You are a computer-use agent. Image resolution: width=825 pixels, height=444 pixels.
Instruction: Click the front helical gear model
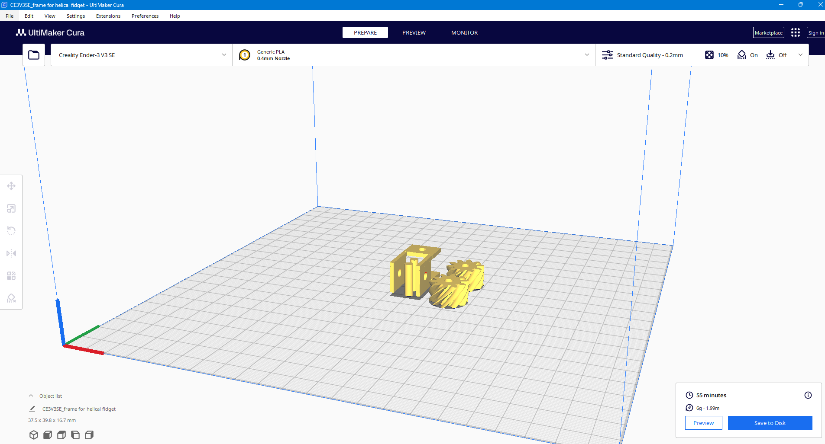tap(450, 292)
